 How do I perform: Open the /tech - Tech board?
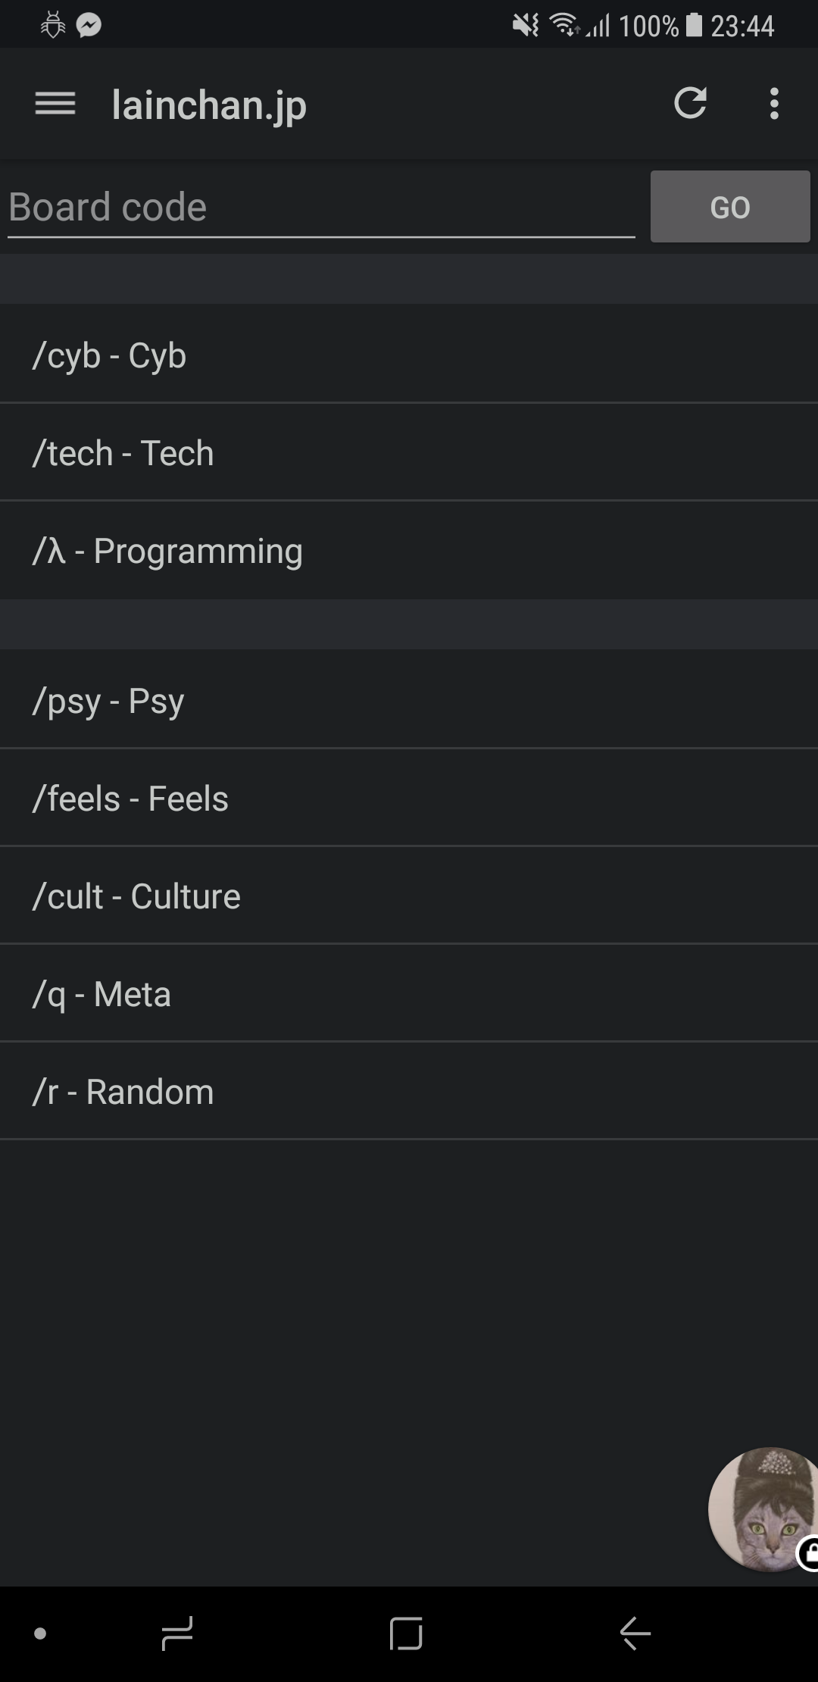click(409, 453)
